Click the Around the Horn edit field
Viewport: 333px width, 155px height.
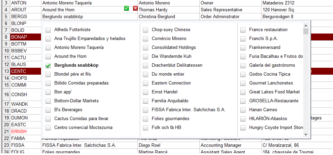click(82, 10)
